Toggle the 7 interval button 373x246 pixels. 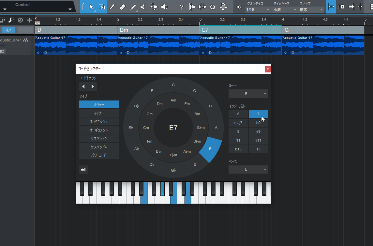point(258,114)
